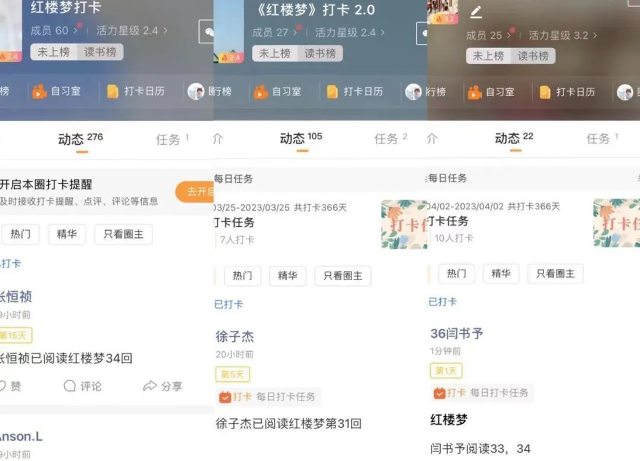This screenshot has height=461, width=640.
Task: Tap the 打卡 calendar icon under 徐子杰
Action: (x=225, y=397)
